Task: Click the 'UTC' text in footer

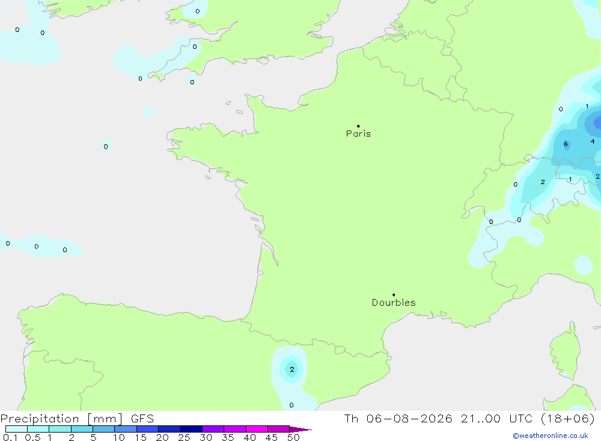Action: [522, 419]
